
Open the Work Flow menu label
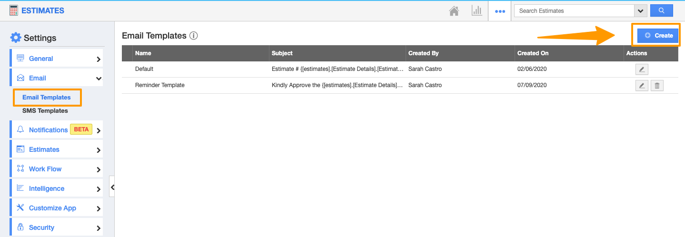(45, 169)
